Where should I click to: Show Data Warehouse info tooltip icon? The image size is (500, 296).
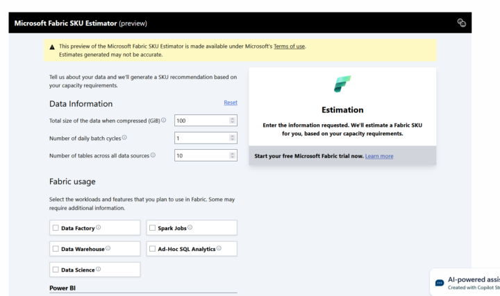(108, 248)
